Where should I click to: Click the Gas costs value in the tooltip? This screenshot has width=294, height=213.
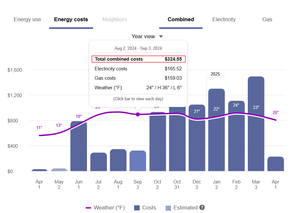click(x=174, y=78)
